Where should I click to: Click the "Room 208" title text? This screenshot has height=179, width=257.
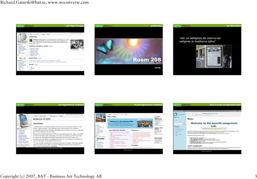[x=147, y=60]
